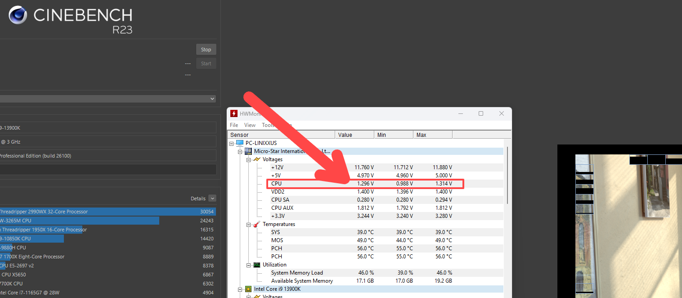Viewport: 682px width, 298px height.
Task: Click the window photo thumbnail on right
Action: pos(628,226)
